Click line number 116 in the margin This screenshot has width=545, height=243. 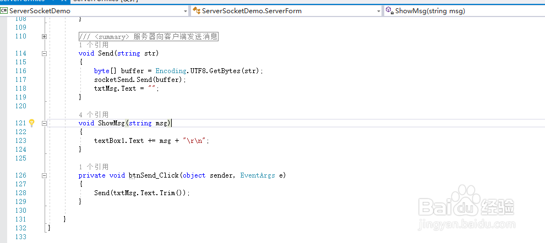point(21,71)
